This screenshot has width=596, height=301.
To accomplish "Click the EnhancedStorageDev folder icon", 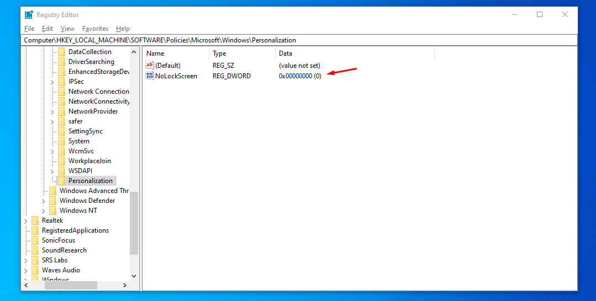I will click(x=61, y=71).
